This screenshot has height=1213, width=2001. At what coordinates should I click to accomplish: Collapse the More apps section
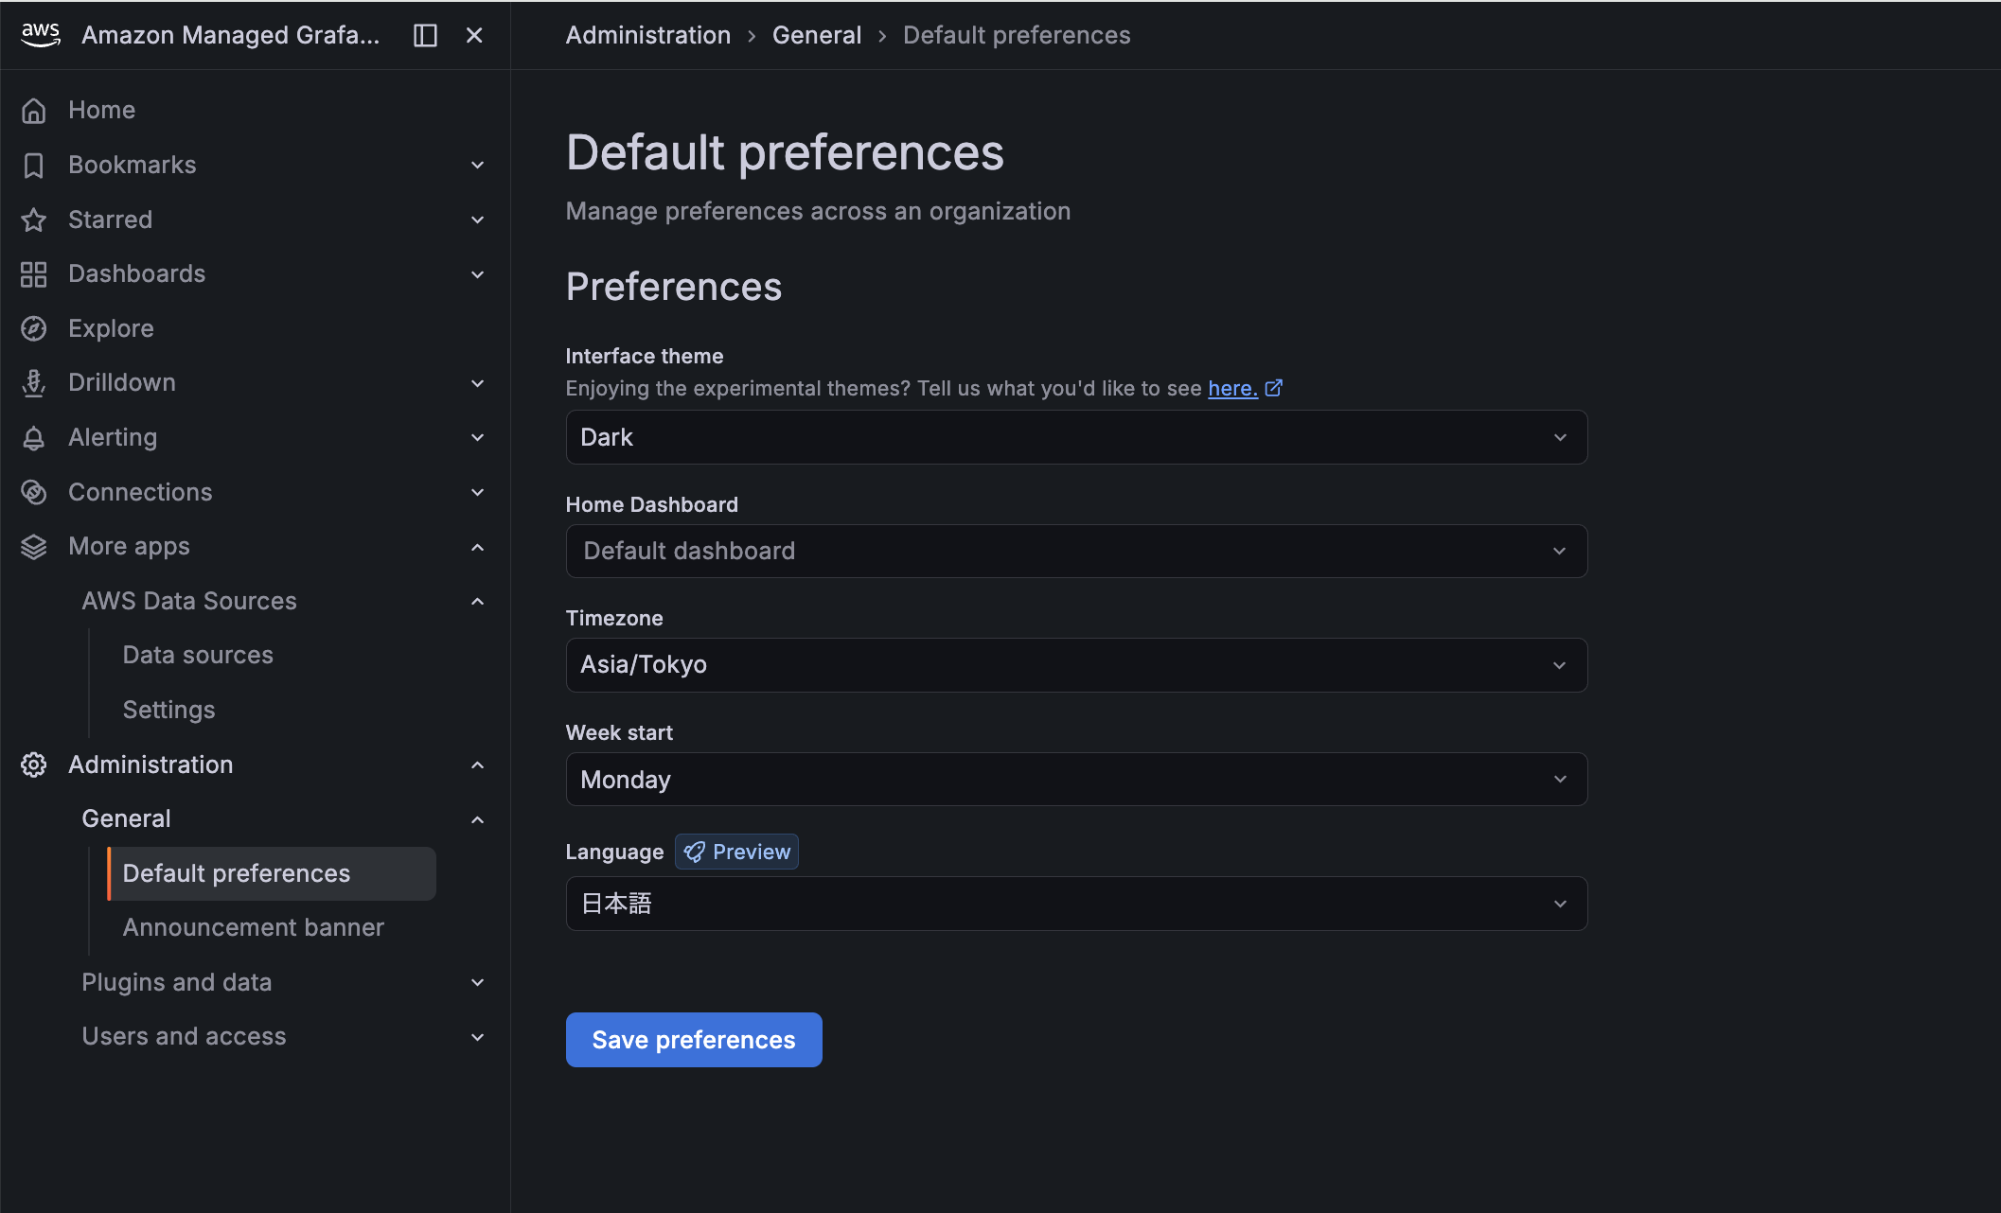coord(478,547)
